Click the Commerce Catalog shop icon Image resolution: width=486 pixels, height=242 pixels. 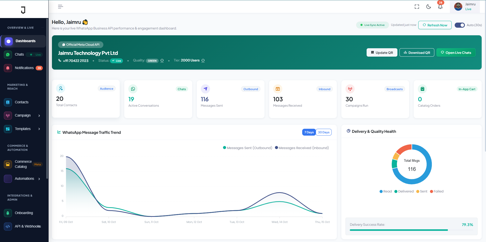[x=8, y=164]
